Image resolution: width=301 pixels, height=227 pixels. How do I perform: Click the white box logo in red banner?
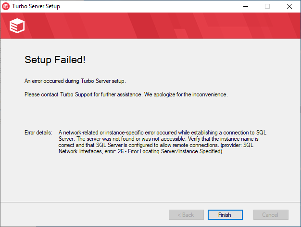[x=17, y=27]
